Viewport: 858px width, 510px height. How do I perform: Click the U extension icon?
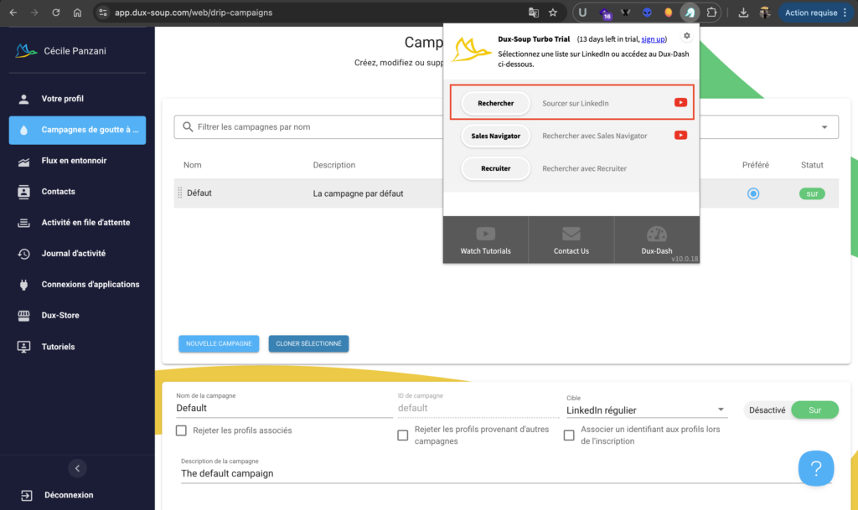583,13
